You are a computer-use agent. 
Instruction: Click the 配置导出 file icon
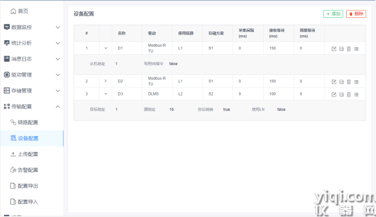click(13, 186)
